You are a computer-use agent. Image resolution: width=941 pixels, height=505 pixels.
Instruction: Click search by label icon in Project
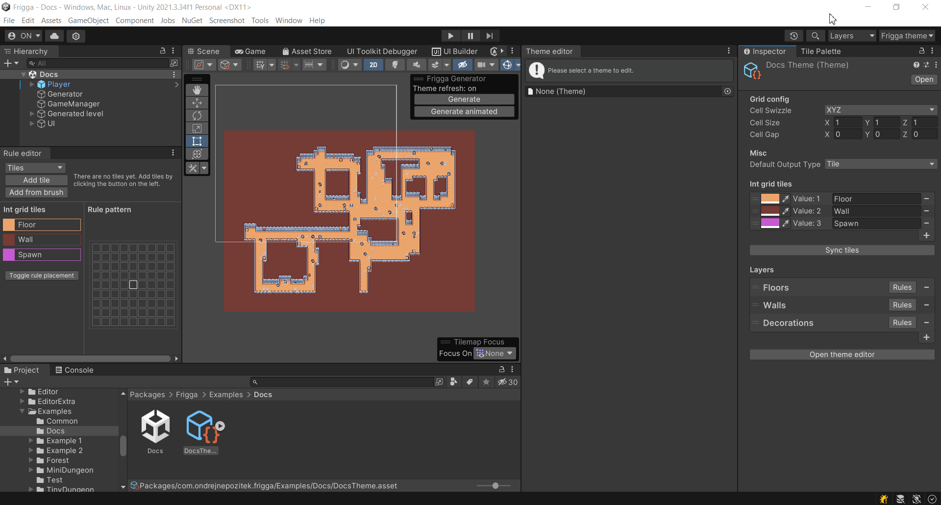point(470,382)
